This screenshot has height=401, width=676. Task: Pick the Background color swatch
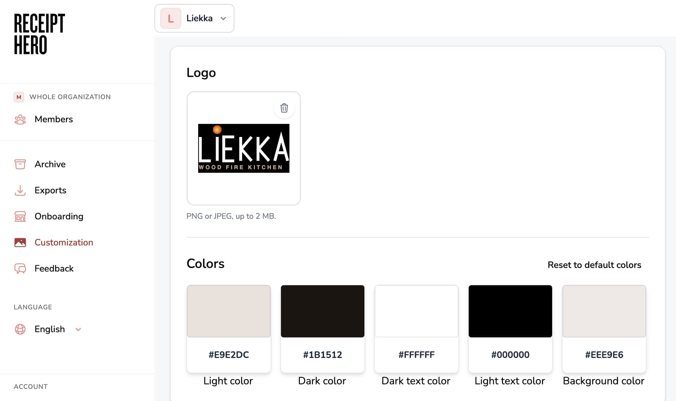point(604,311)
